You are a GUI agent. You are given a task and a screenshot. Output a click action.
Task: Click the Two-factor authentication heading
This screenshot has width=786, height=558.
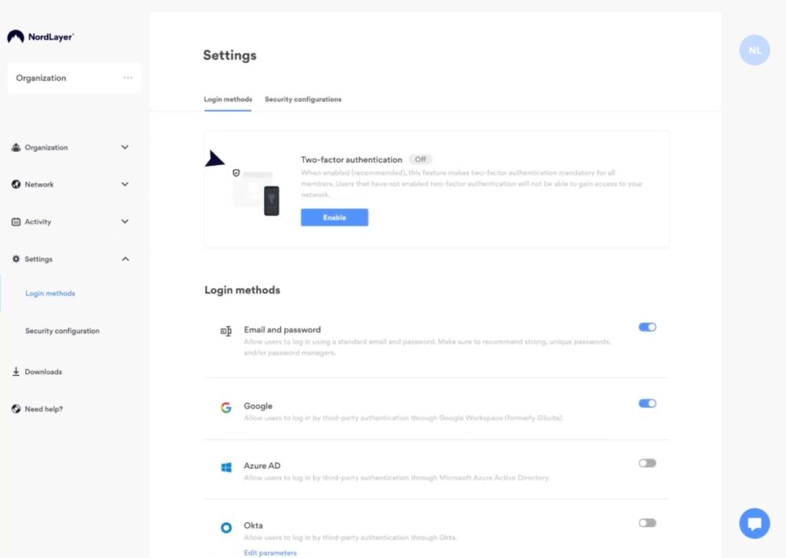[352, 160]
